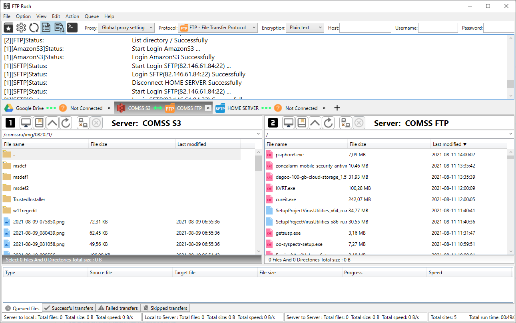Open the Option menu

tap(23, 16)
